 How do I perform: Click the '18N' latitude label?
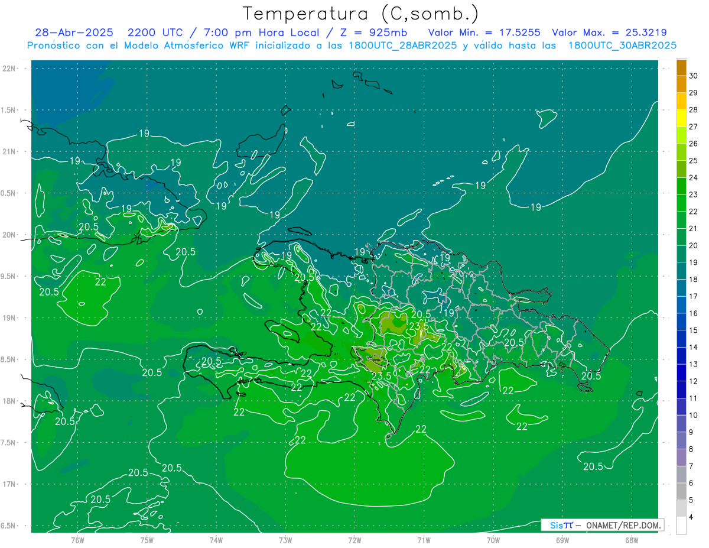9,401
